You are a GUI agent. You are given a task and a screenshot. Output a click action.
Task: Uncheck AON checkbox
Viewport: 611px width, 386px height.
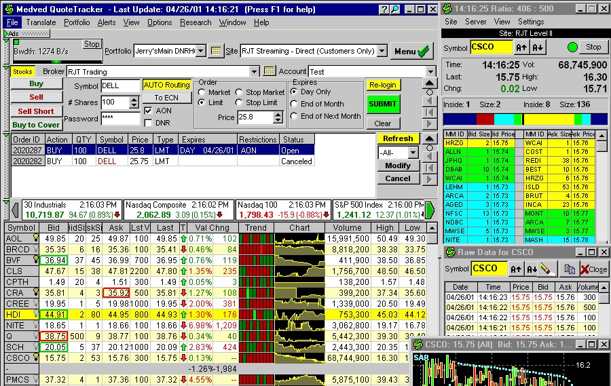tap(148, 111)
